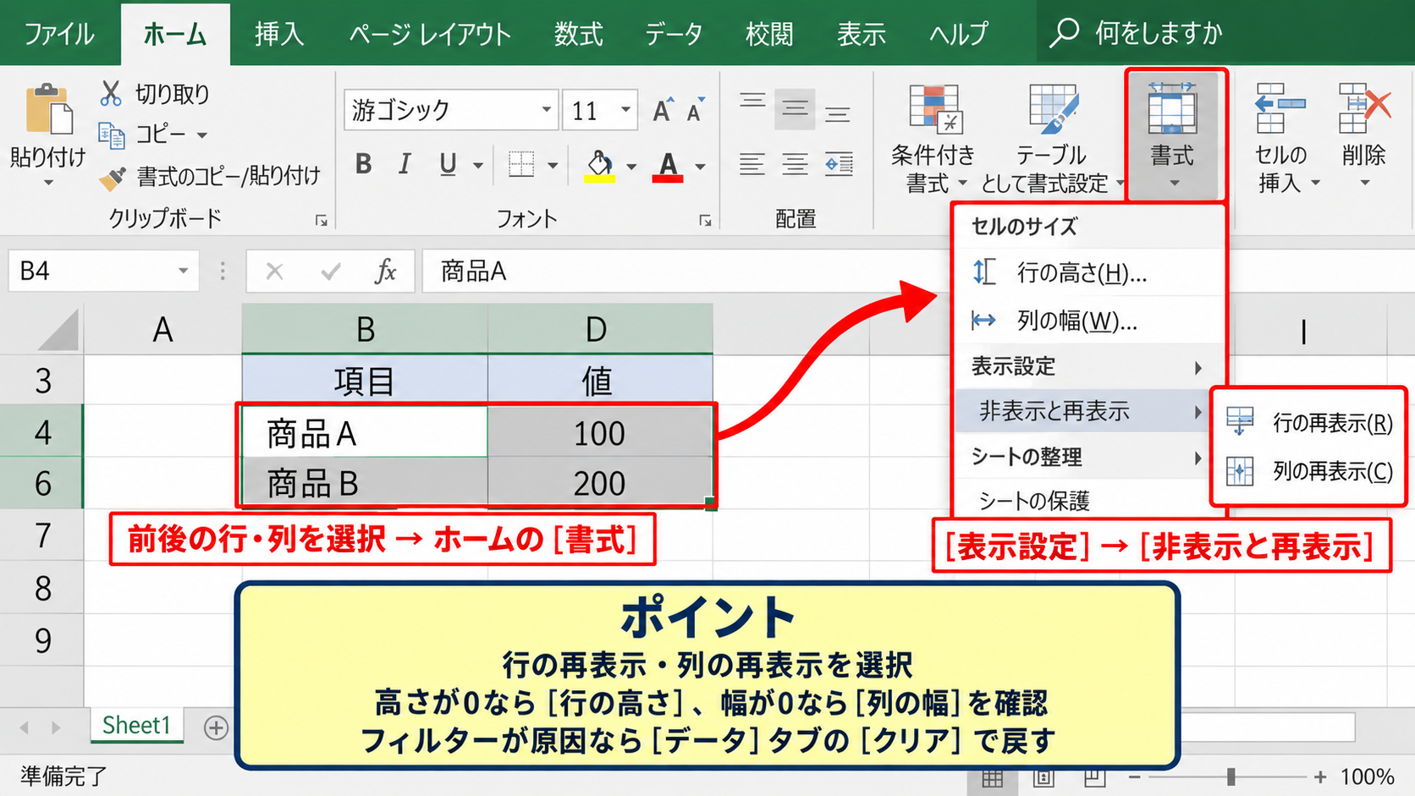Open the font color dropdown arrow
Screen dimensions: 1415x796
701,167
